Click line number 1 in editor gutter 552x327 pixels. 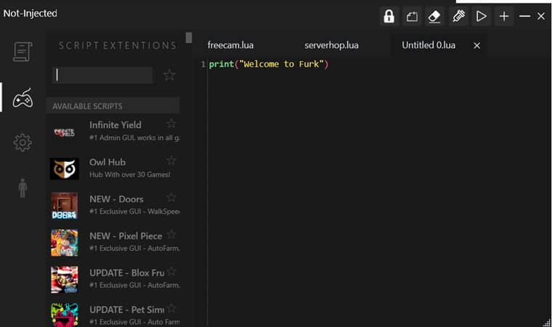(203, 64)
